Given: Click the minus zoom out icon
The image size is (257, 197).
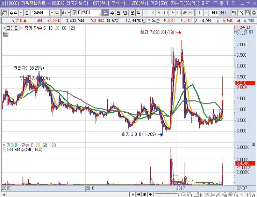Looking at the screenshot, I should 242,195.
